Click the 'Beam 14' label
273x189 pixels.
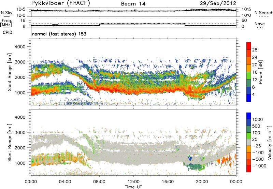coord(133,4)
